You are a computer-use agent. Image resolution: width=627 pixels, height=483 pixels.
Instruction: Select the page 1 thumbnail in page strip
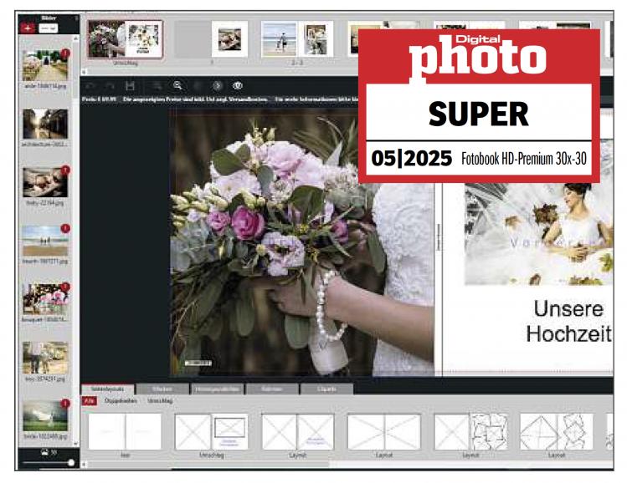(x=212, y=39)
